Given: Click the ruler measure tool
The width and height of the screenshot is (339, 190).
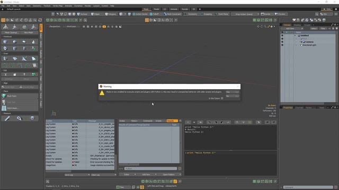Looking at the screenshot, I should click(7, 118).
